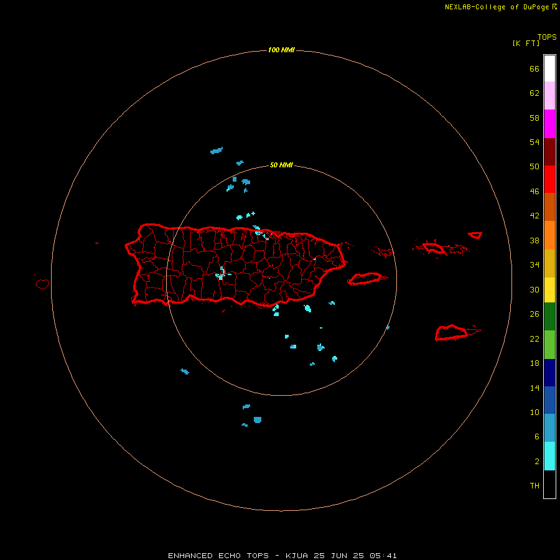Click the "ENHANCED ECHO TOPS" title text
Viewport: 560px width, 560px height.
(218, 556)
